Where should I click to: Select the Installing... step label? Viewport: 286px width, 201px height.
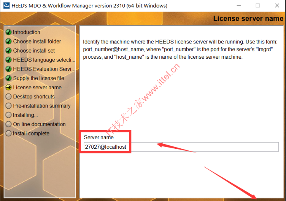[x=25, y=115]
